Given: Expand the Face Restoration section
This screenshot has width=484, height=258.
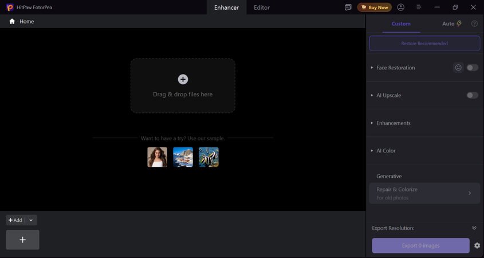Looking at the screenshot, I should coord(372,68).
